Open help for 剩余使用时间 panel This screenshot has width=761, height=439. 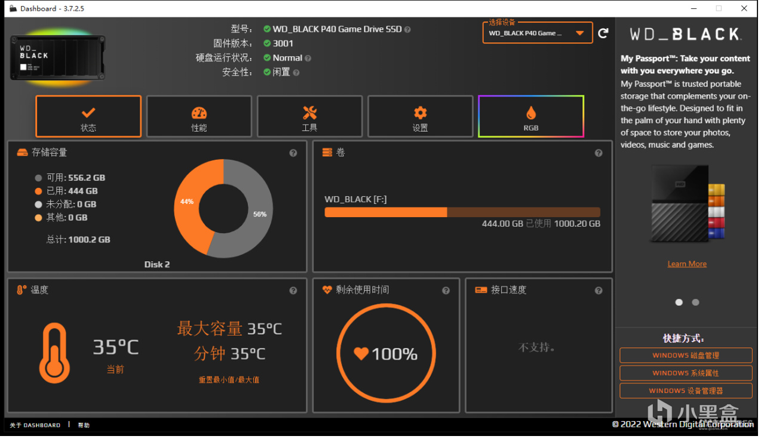446,290
